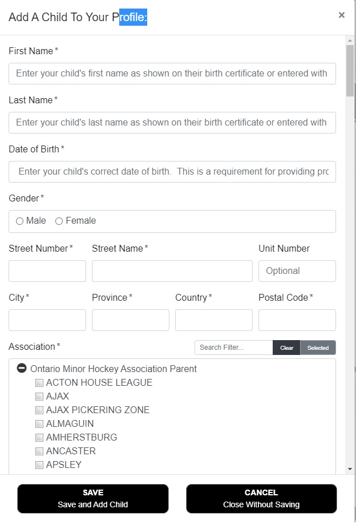The height and width of the screenshot is (525, 356).
Task: Click Save and Add Child button
Action: coord(93,499)
